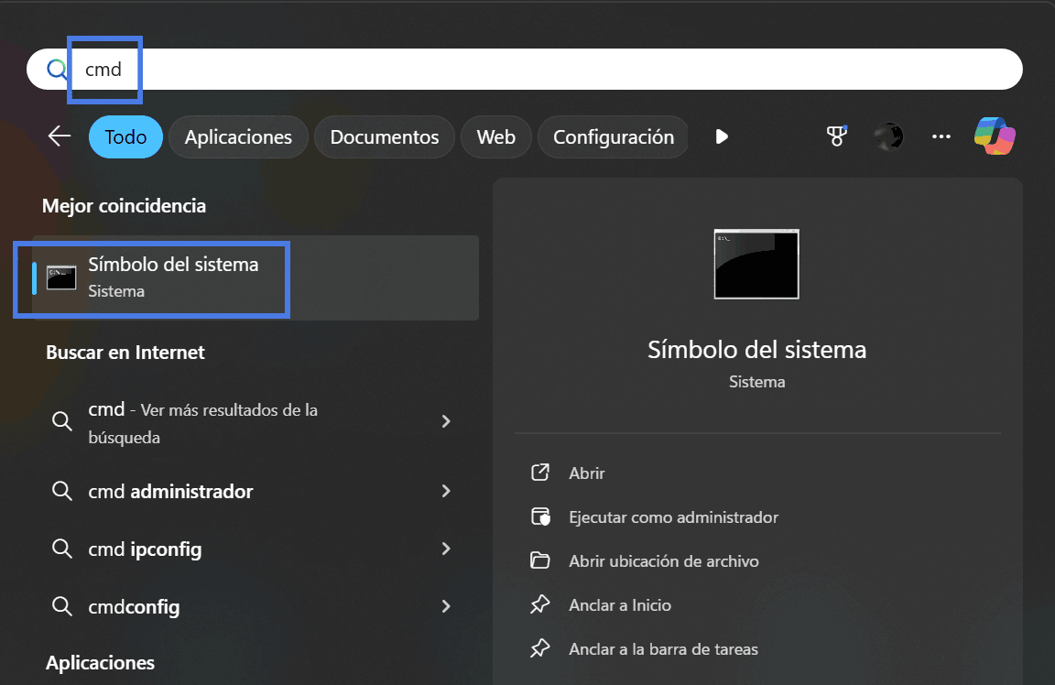1055x685 pixels.
Task: Click magnifier icon next to cmdconfig
Action: [x=62, y=606]
